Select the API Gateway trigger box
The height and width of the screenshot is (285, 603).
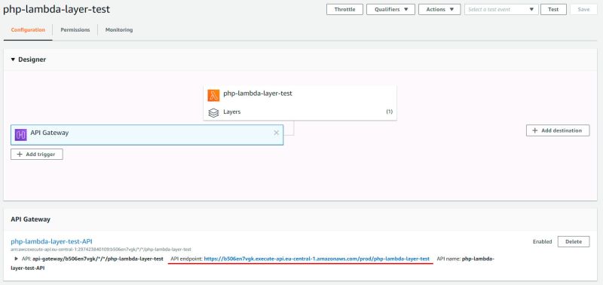147,135
